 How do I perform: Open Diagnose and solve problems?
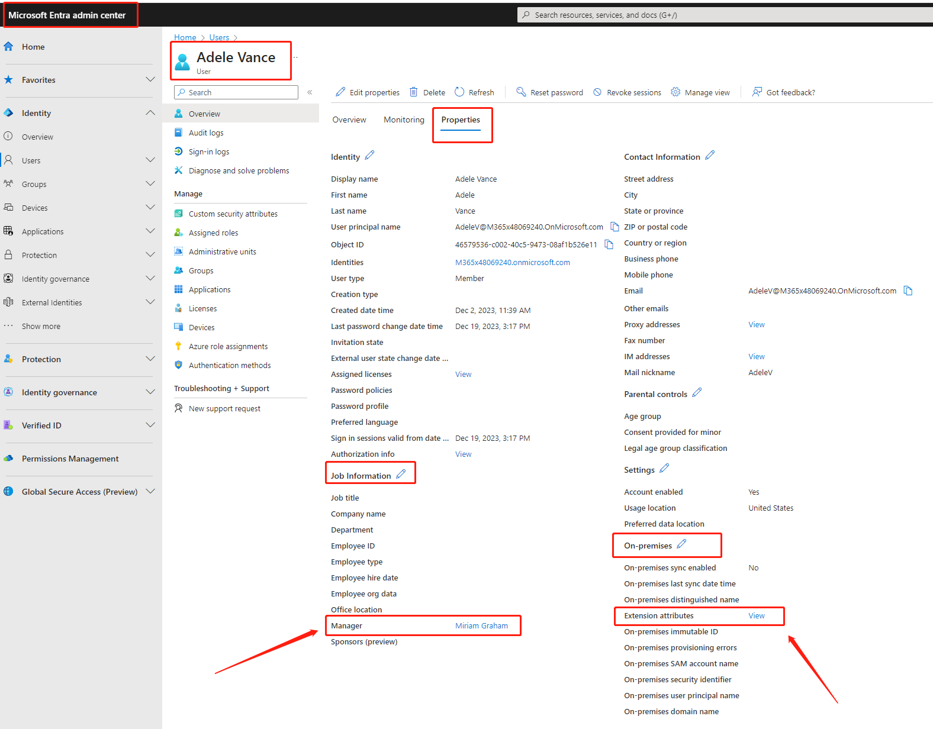(239, 170)
